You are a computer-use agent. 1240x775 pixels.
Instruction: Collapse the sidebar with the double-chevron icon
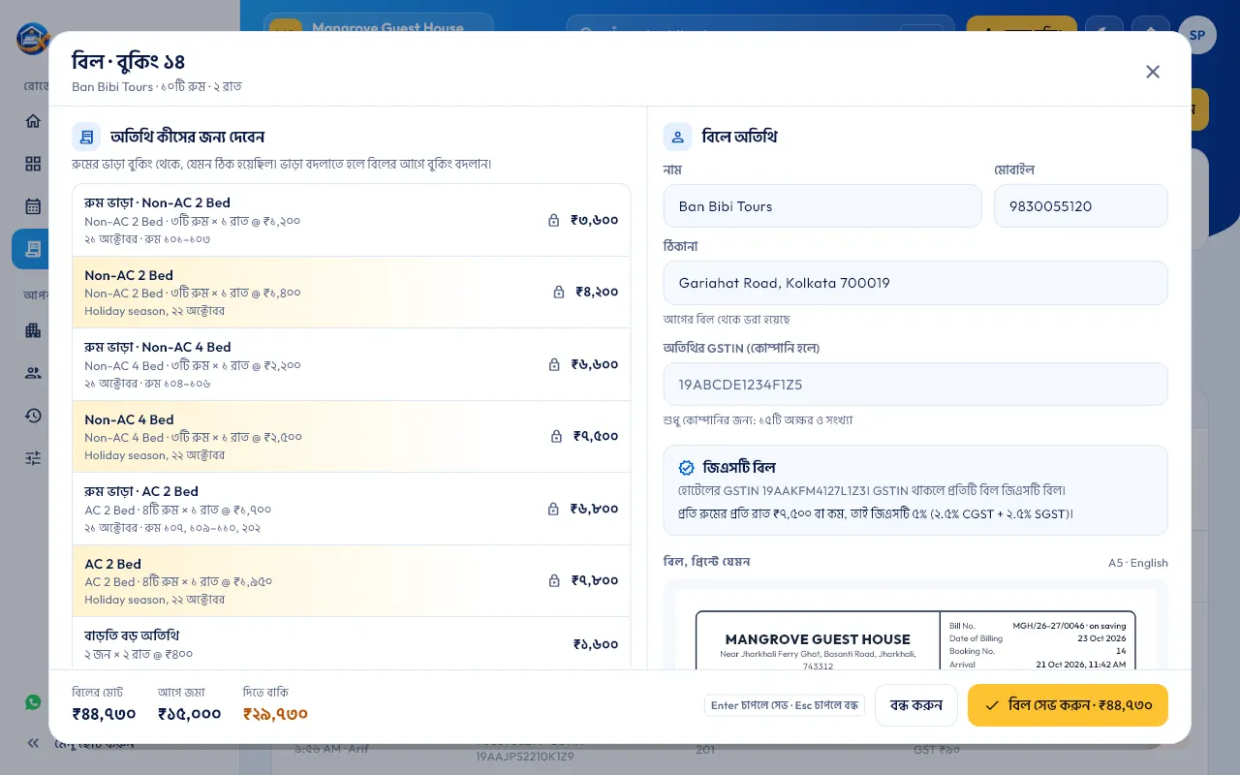point(33,743)
